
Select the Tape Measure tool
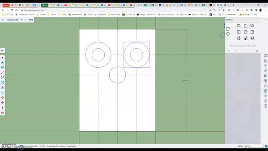(3, 103)
